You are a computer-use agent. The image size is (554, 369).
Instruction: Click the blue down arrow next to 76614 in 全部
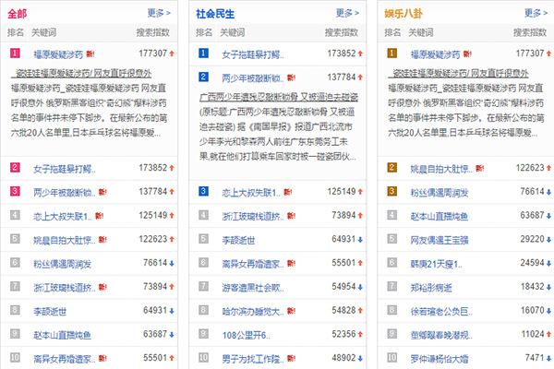pos(172,264)
